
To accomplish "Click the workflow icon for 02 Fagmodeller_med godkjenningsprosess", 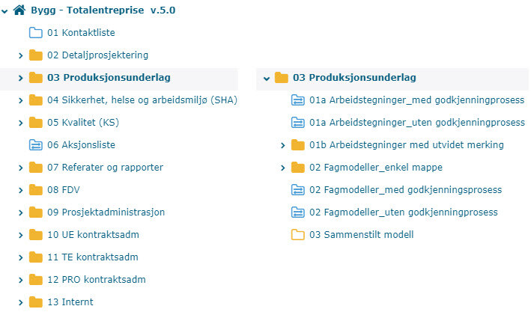I will 297,189.
